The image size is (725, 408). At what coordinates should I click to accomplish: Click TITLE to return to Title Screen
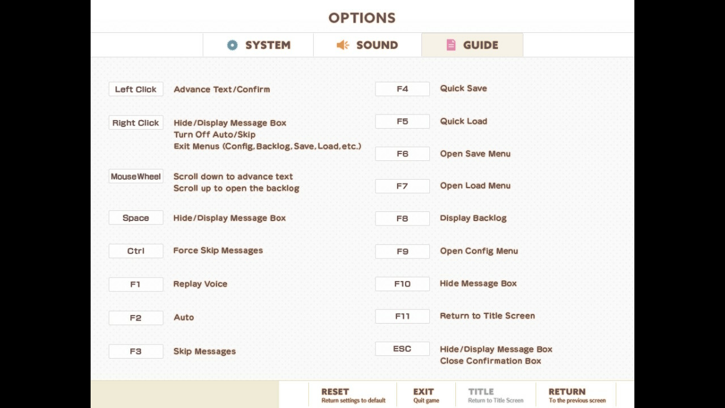(x=496, y=395)
